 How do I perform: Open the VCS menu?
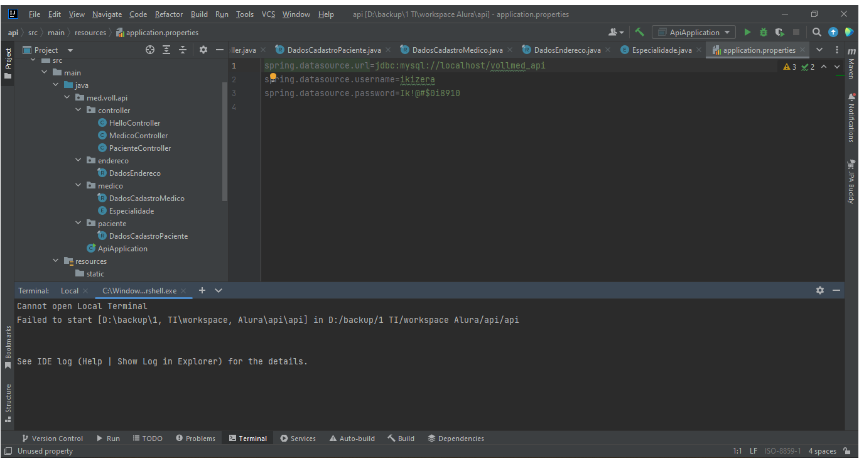pyautogui.click(x=268, y=14)
